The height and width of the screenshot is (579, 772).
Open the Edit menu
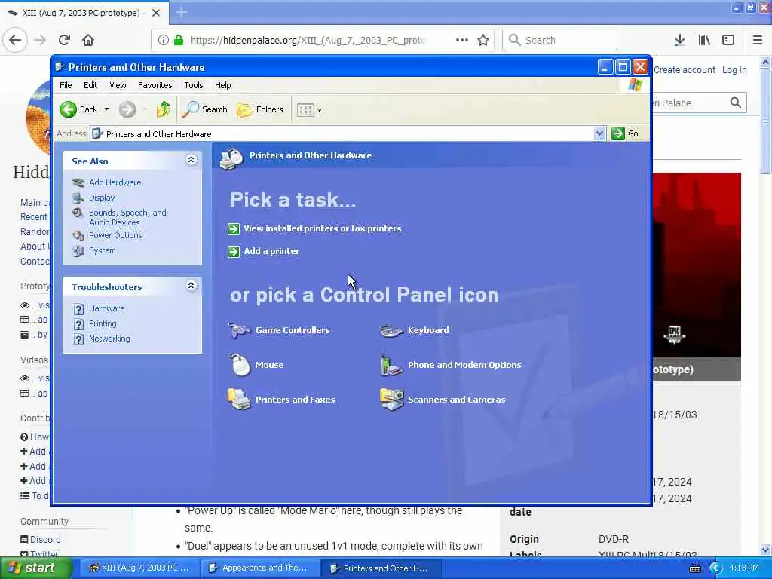click(90, 85)
